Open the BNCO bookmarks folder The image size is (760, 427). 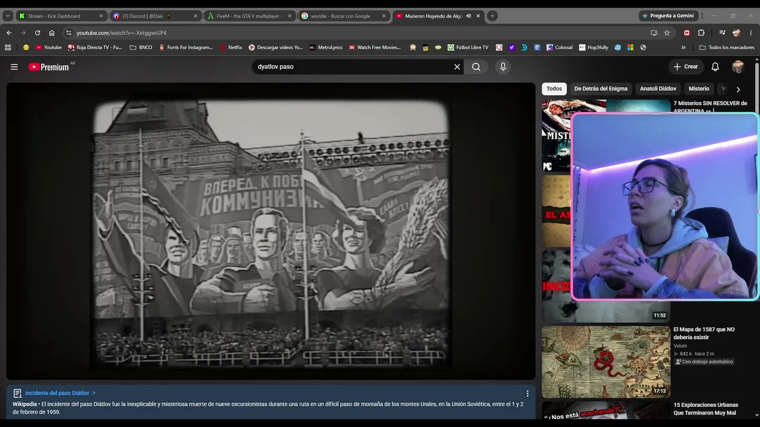(141, 47)
